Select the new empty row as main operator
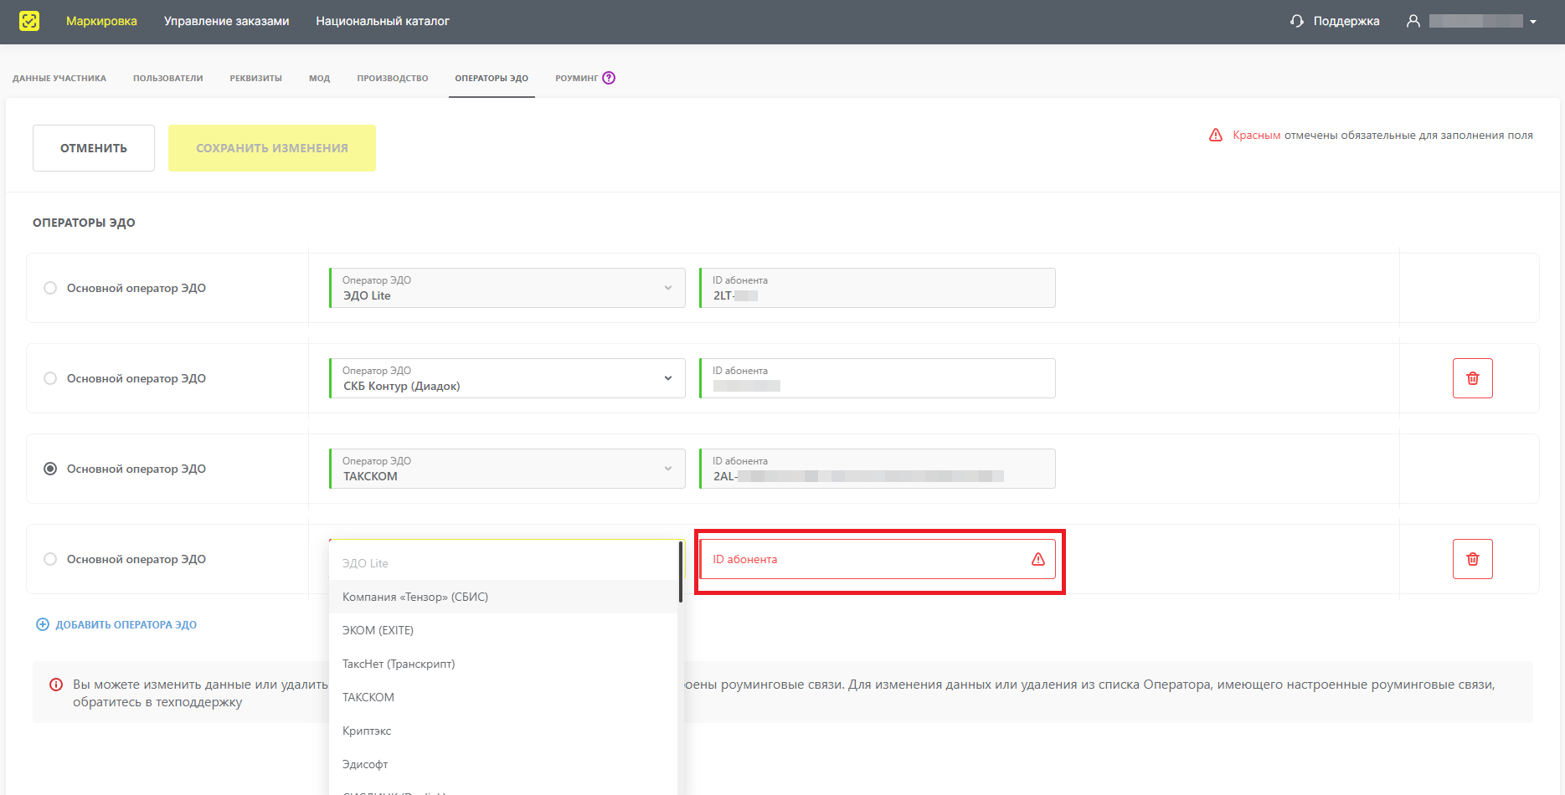The image size is (1565, 795). click(x=50, y=559)
